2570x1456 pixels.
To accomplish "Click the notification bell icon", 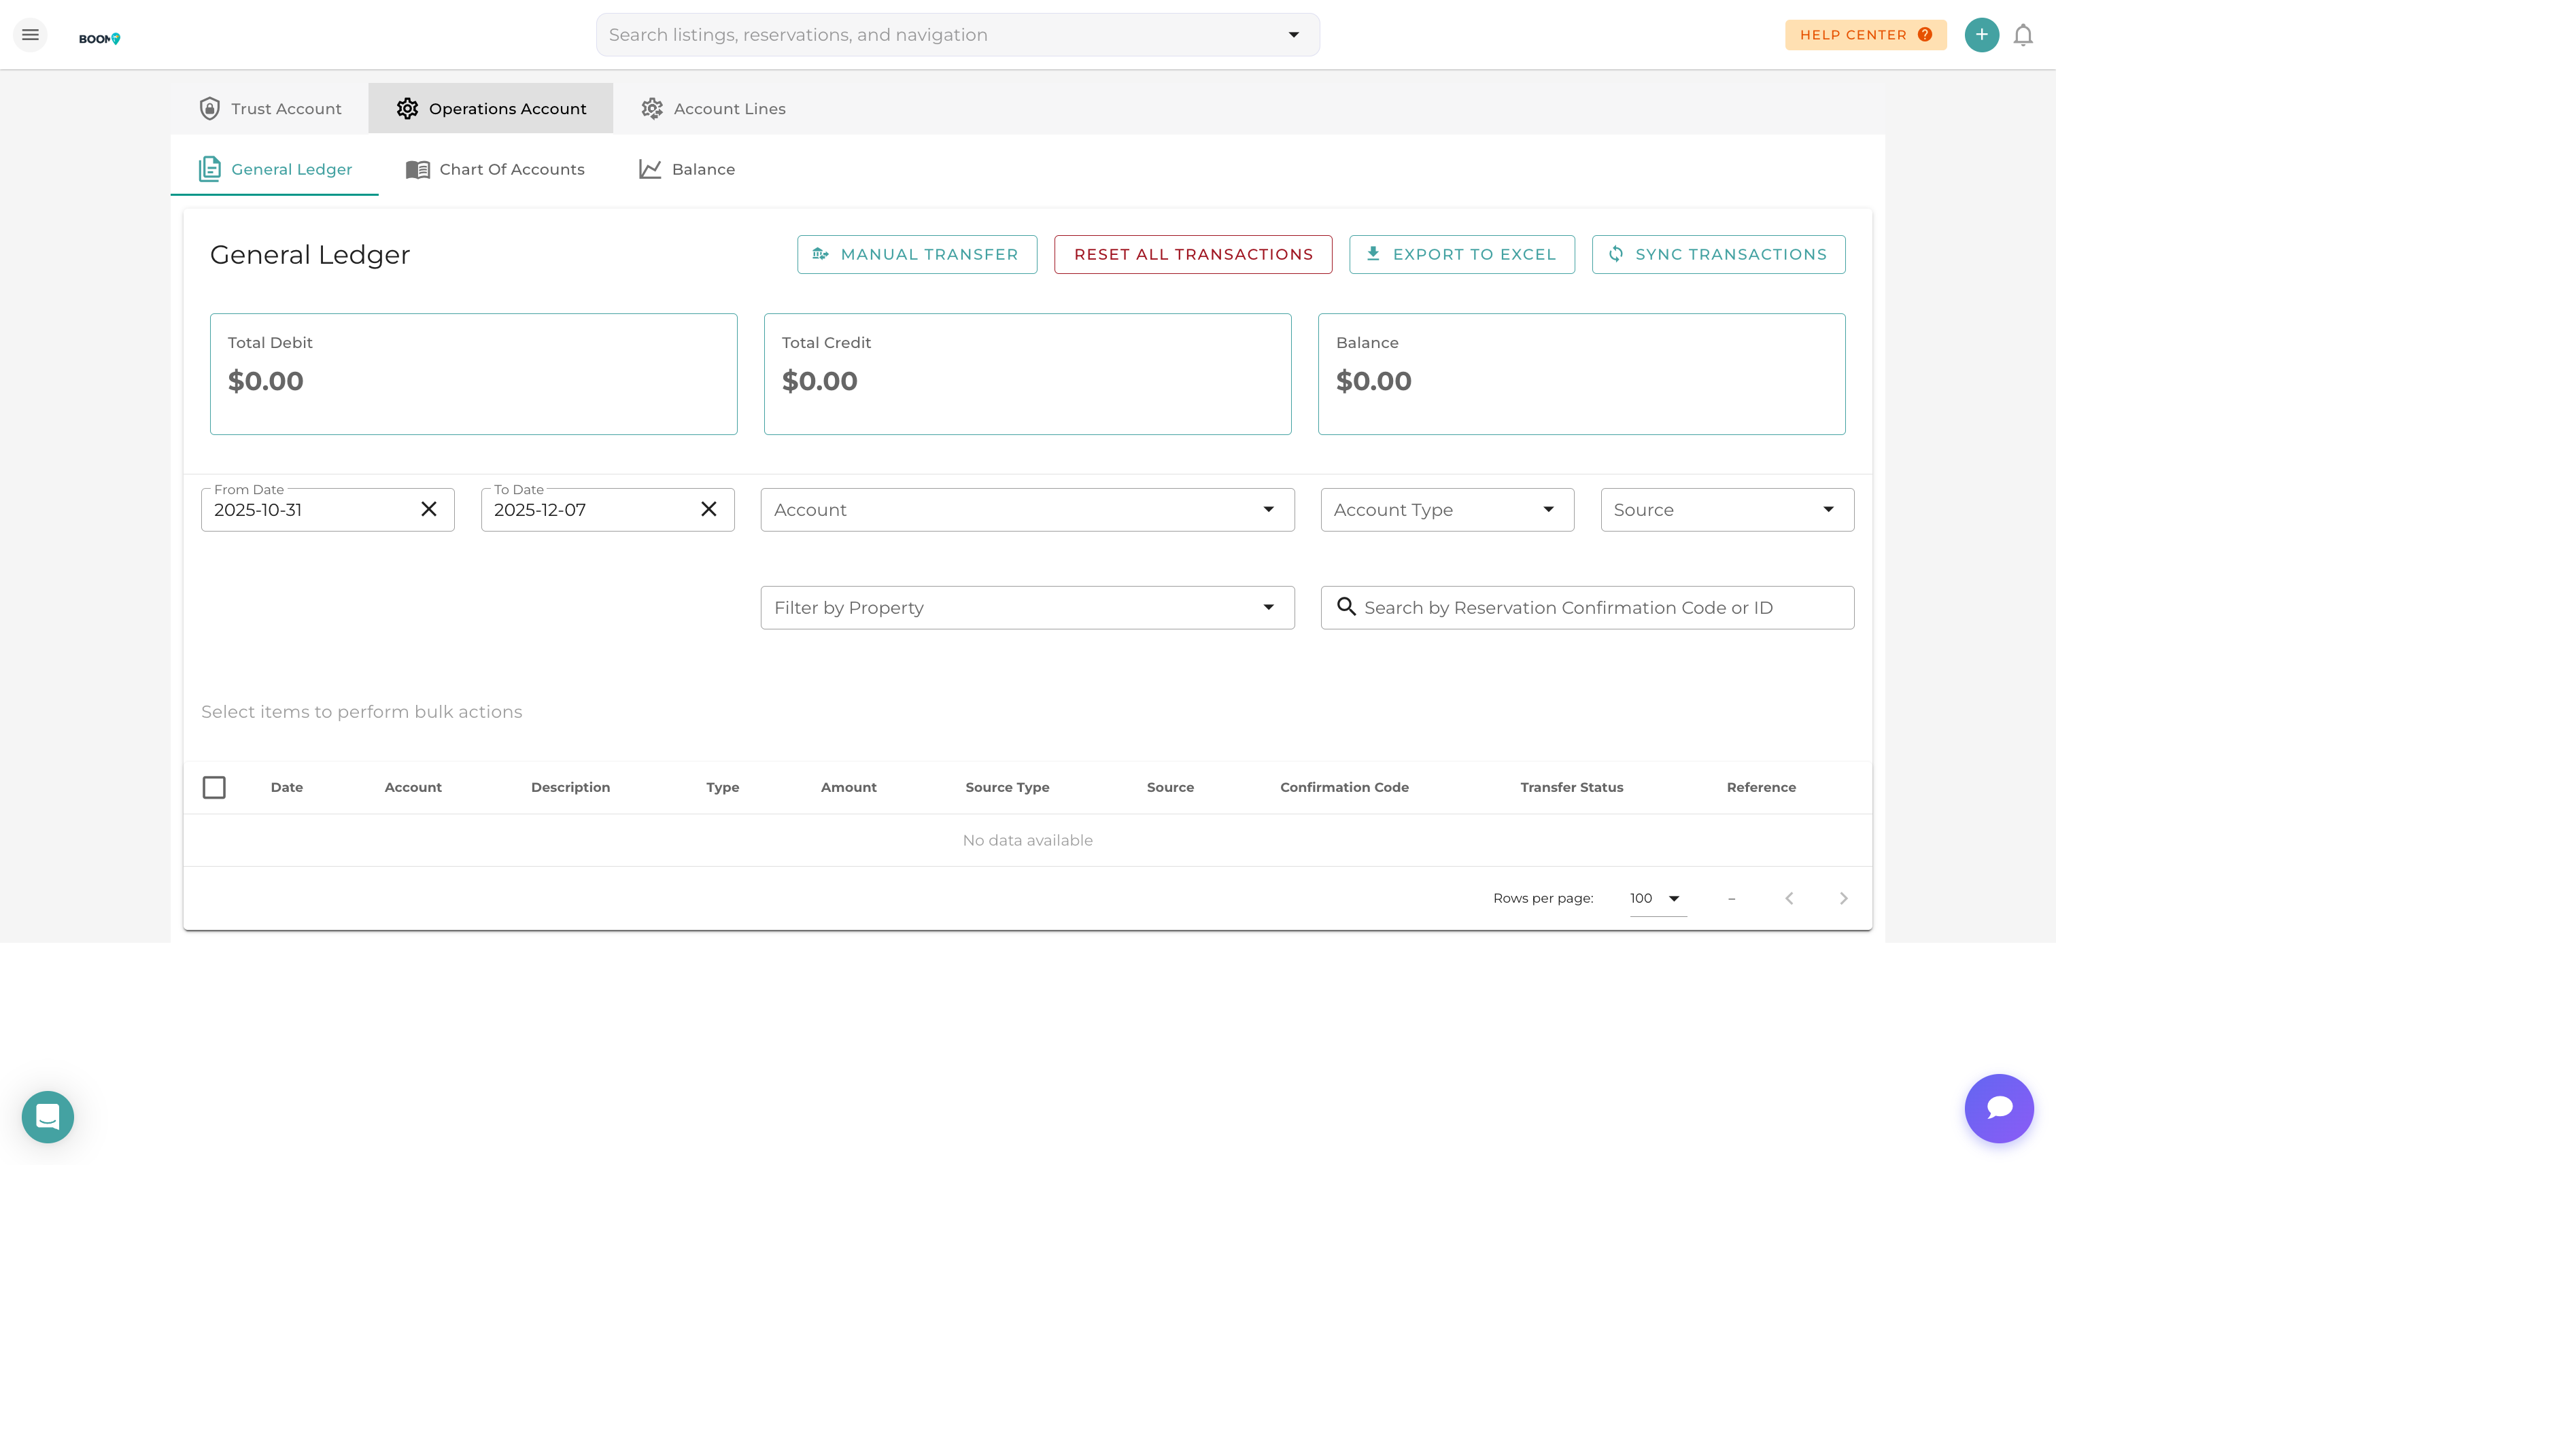I will [x=2022, y=35].
